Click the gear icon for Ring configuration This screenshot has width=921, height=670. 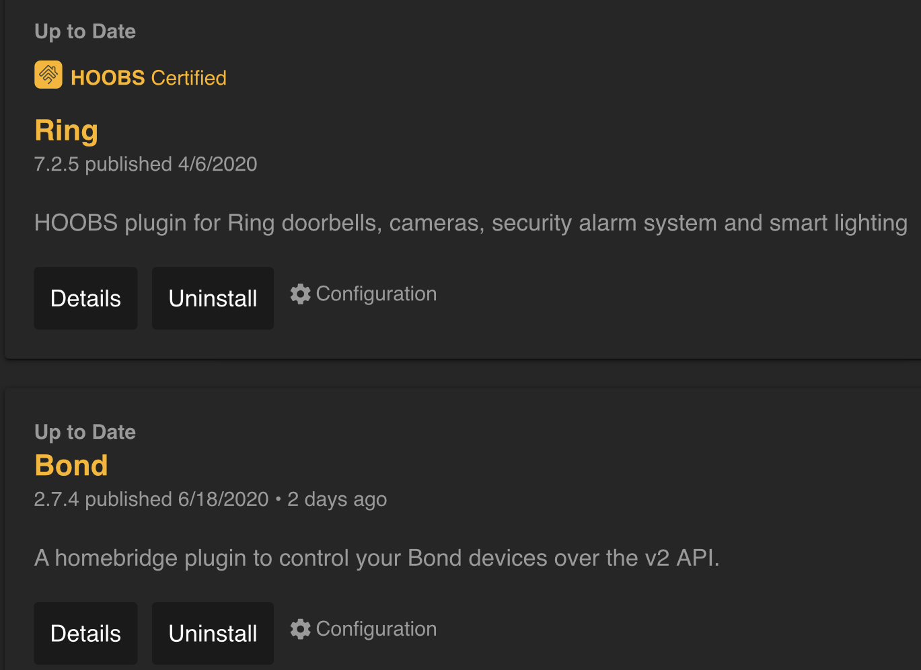point(301,294)
